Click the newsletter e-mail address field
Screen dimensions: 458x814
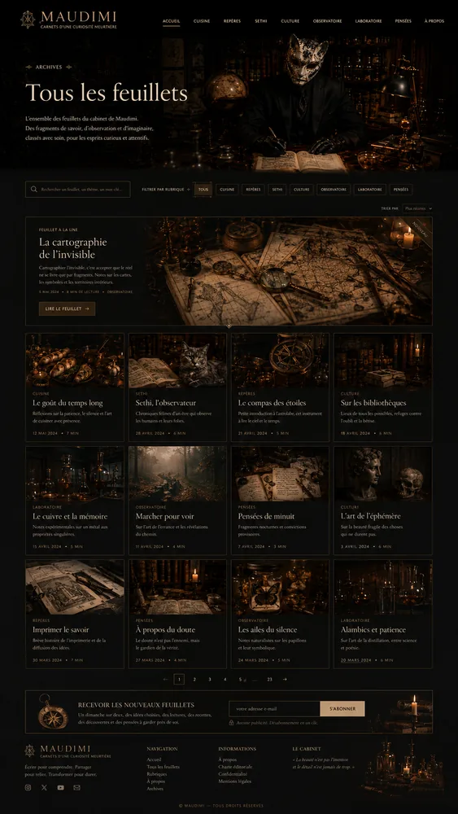(x=274, y=709)
